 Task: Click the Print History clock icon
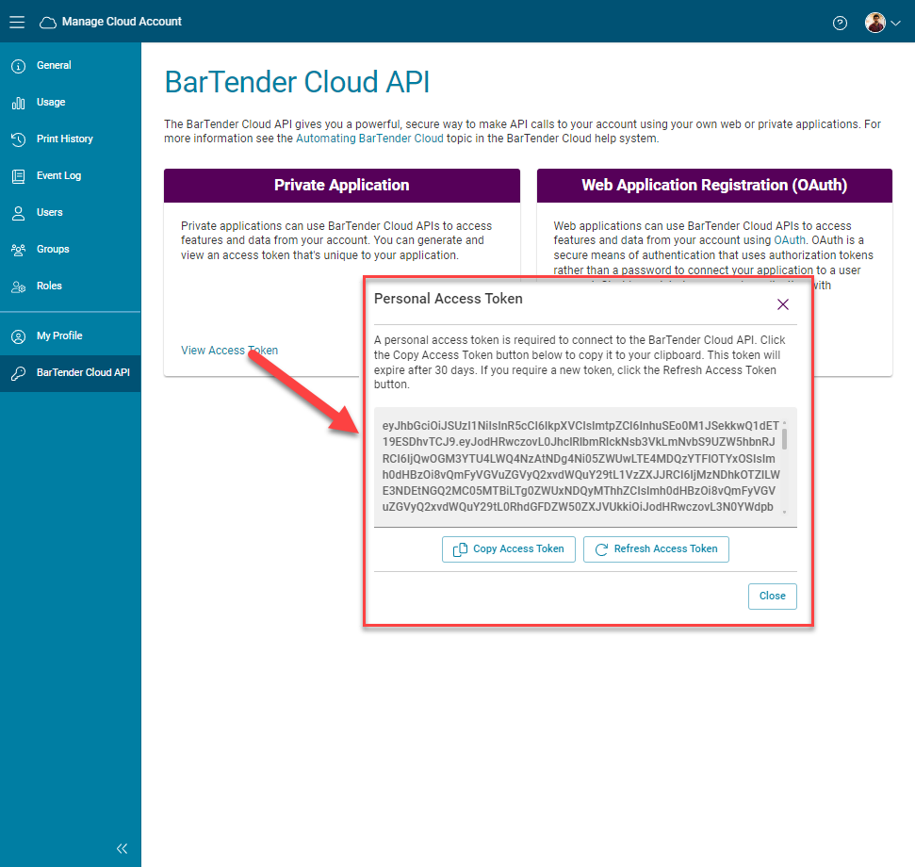(19, 139)
